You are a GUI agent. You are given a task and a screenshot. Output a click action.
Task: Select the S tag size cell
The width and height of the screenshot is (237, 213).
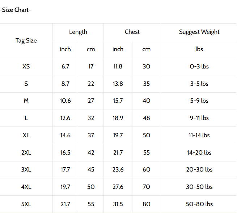26,84
